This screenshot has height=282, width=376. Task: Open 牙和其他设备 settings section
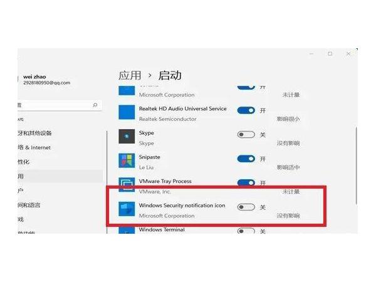(34, 133)
